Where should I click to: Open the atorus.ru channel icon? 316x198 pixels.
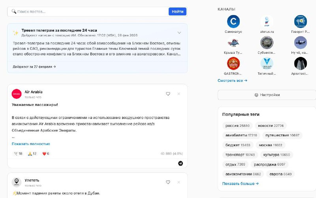tap(267, 21)
